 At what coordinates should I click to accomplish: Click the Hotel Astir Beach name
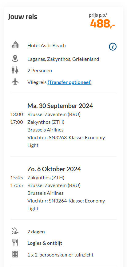click(x=47, y=46)
